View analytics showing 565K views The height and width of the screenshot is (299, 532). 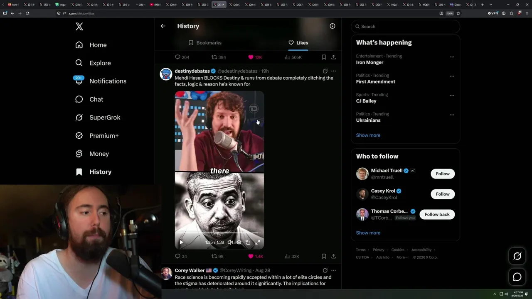293,57
